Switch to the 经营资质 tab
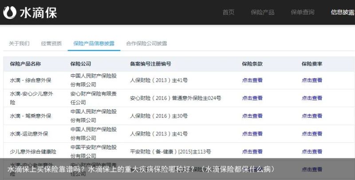 coord(51,43)
